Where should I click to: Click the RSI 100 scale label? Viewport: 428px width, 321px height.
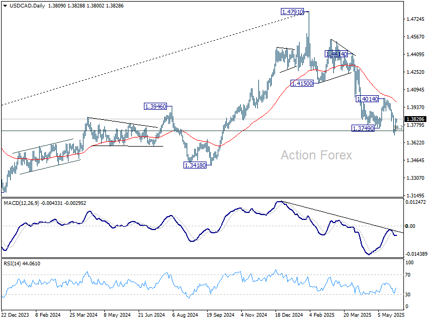(x=410, y=263)
